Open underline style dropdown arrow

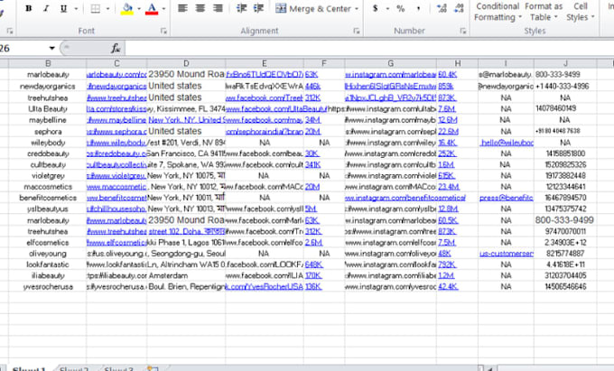click(x=76, y=9)
